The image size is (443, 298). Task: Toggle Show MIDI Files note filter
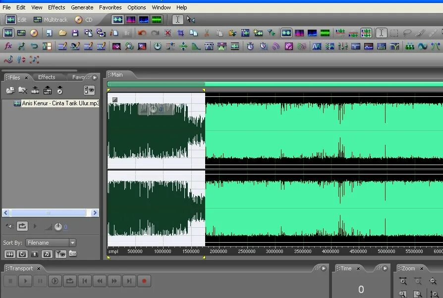tap(47, 254)
